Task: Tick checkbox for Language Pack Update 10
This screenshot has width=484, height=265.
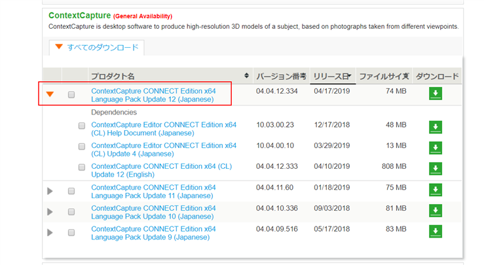Action: (x=71, y=211)
